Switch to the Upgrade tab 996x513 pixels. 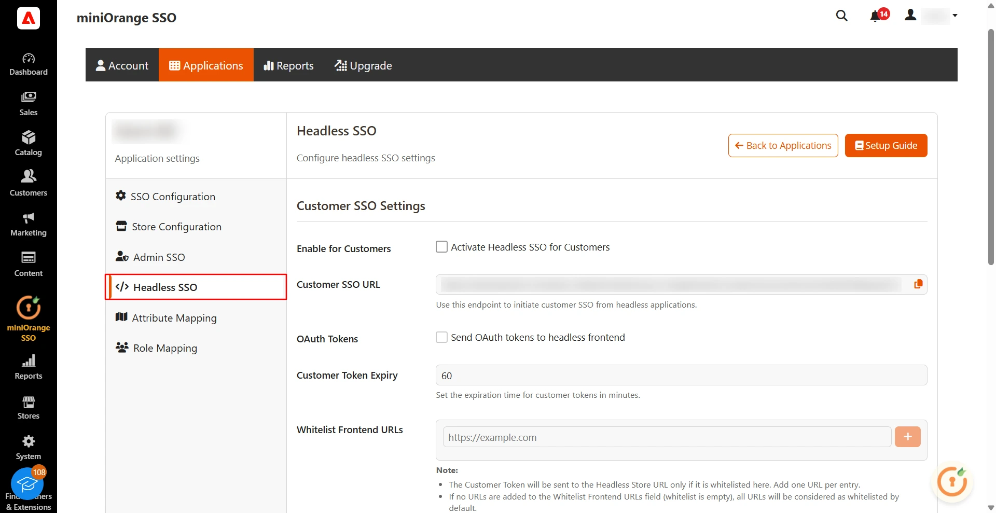pyautogui.click(x=363, y=65)
